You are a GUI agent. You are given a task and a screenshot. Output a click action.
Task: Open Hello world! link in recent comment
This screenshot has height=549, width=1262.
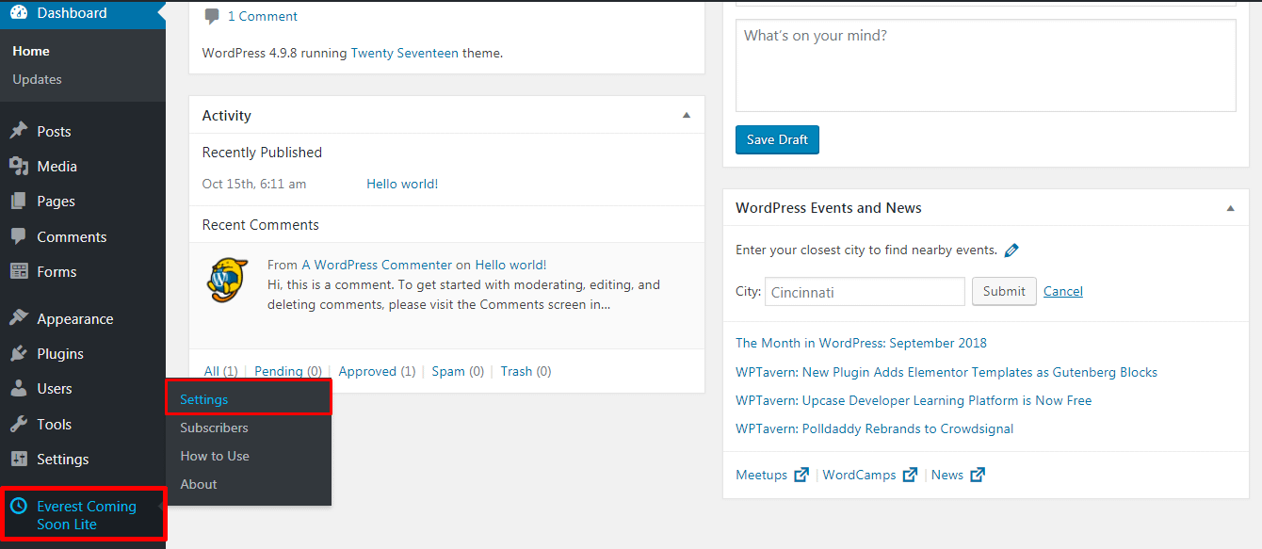tap(510, 265)
